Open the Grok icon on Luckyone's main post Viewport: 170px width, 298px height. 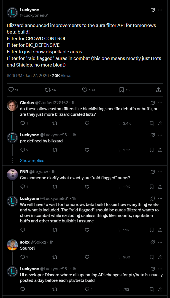tap(152, 10)
